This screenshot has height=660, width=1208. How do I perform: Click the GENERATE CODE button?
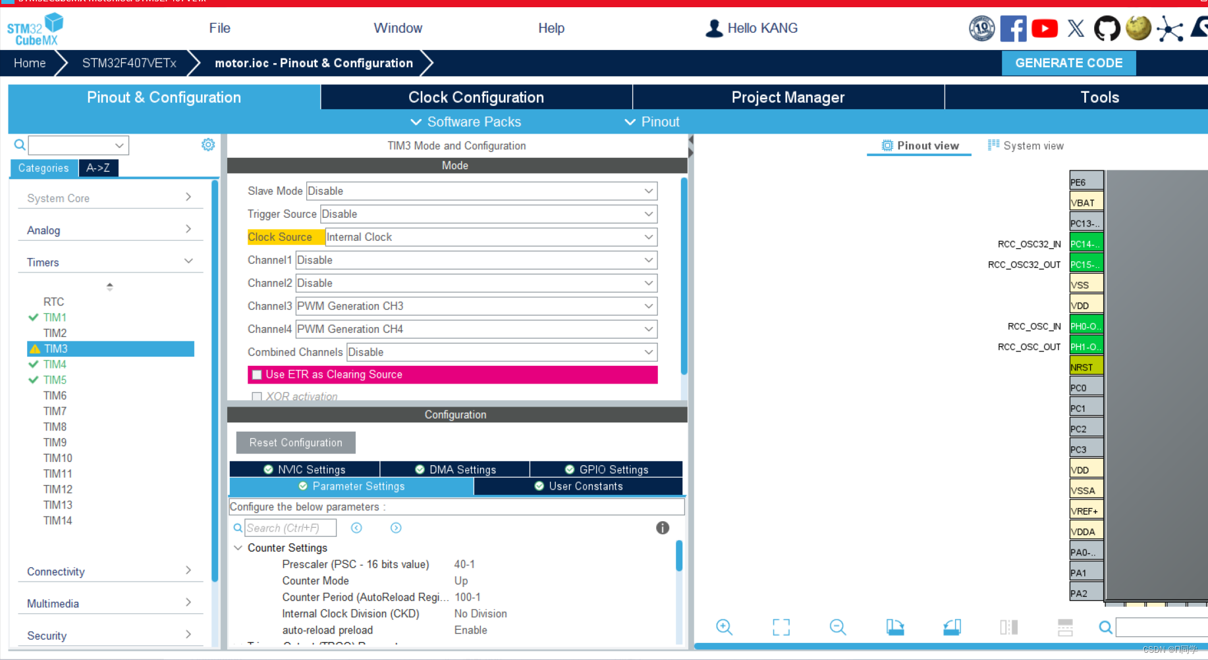pyautogui.click(x=1068, y=63)
